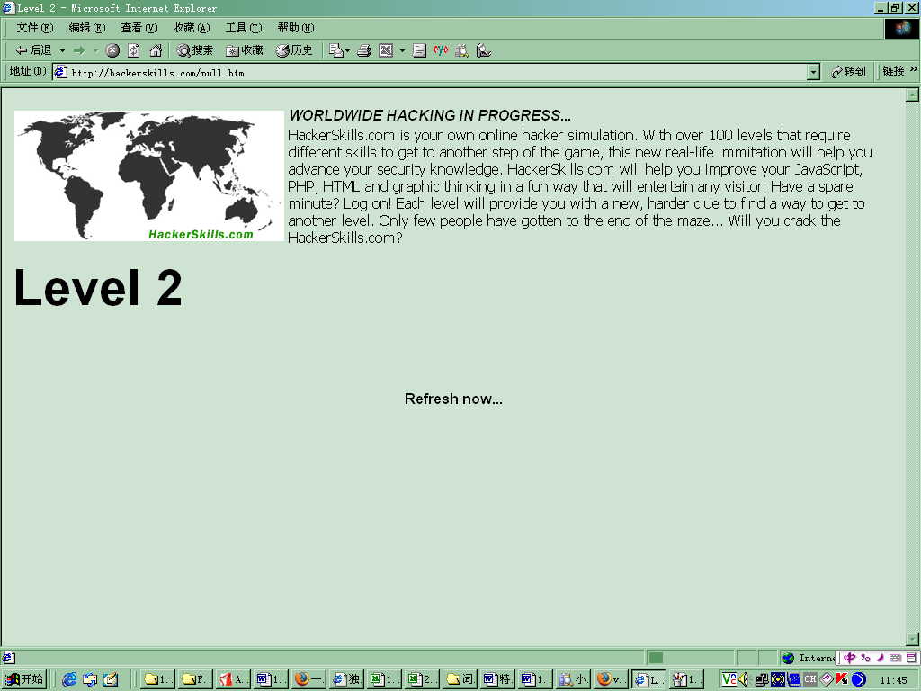Click the Stop loading icon
This screenshot has width=921, height=691.
(112, 50)
